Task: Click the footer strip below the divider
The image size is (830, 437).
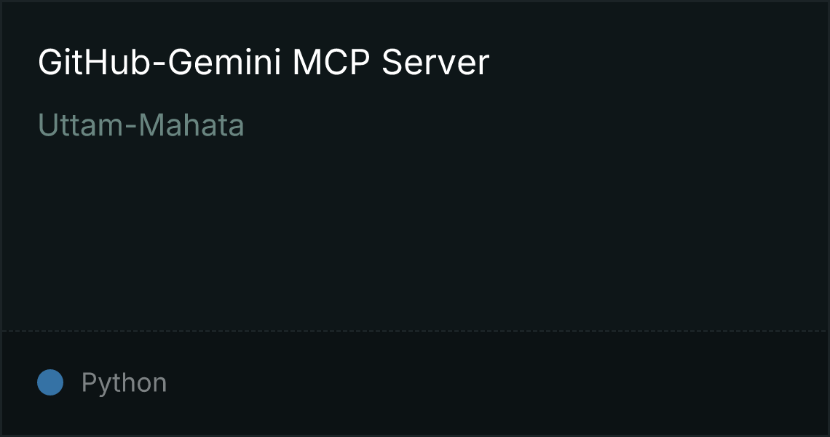Action: click(415, 384)
